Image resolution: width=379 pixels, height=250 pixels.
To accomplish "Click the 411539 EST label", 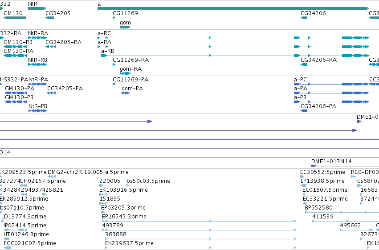I will click(x=323, y=217).
